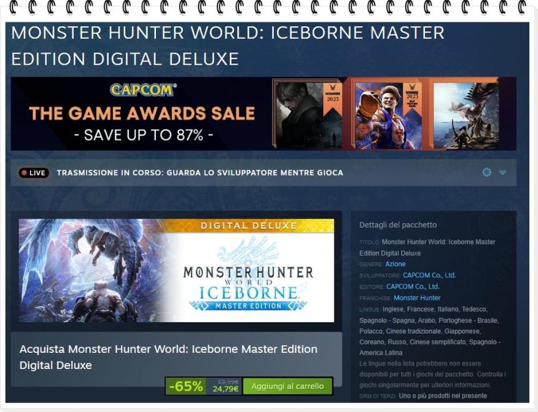
Task: Open the Resident Evil 4 banner thumbnail
Action: [309, 115]
